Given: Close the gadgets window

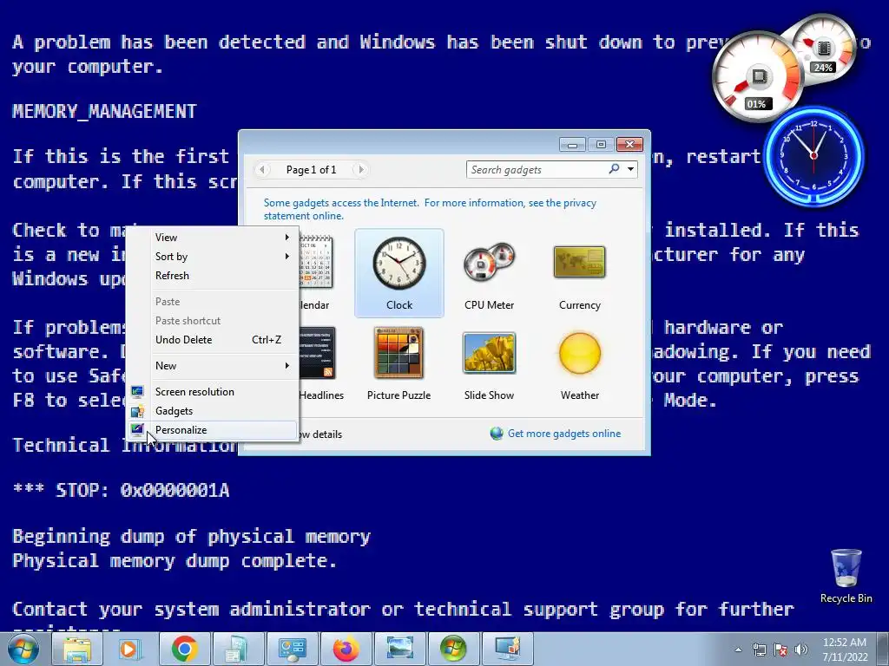Looking at the screenshot, I should coord(629,145).
